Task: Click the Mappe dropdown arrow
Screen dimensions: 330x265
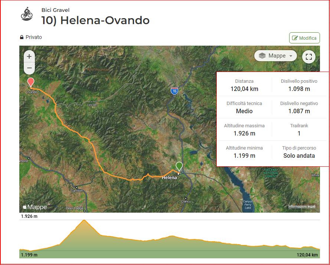Action: coord(291,56)
